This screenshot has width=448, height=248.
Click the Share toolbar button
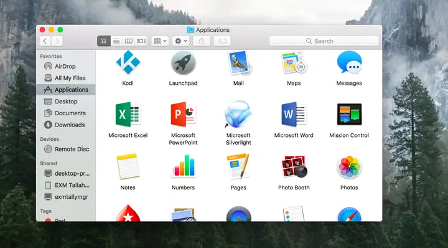(202, 41)
